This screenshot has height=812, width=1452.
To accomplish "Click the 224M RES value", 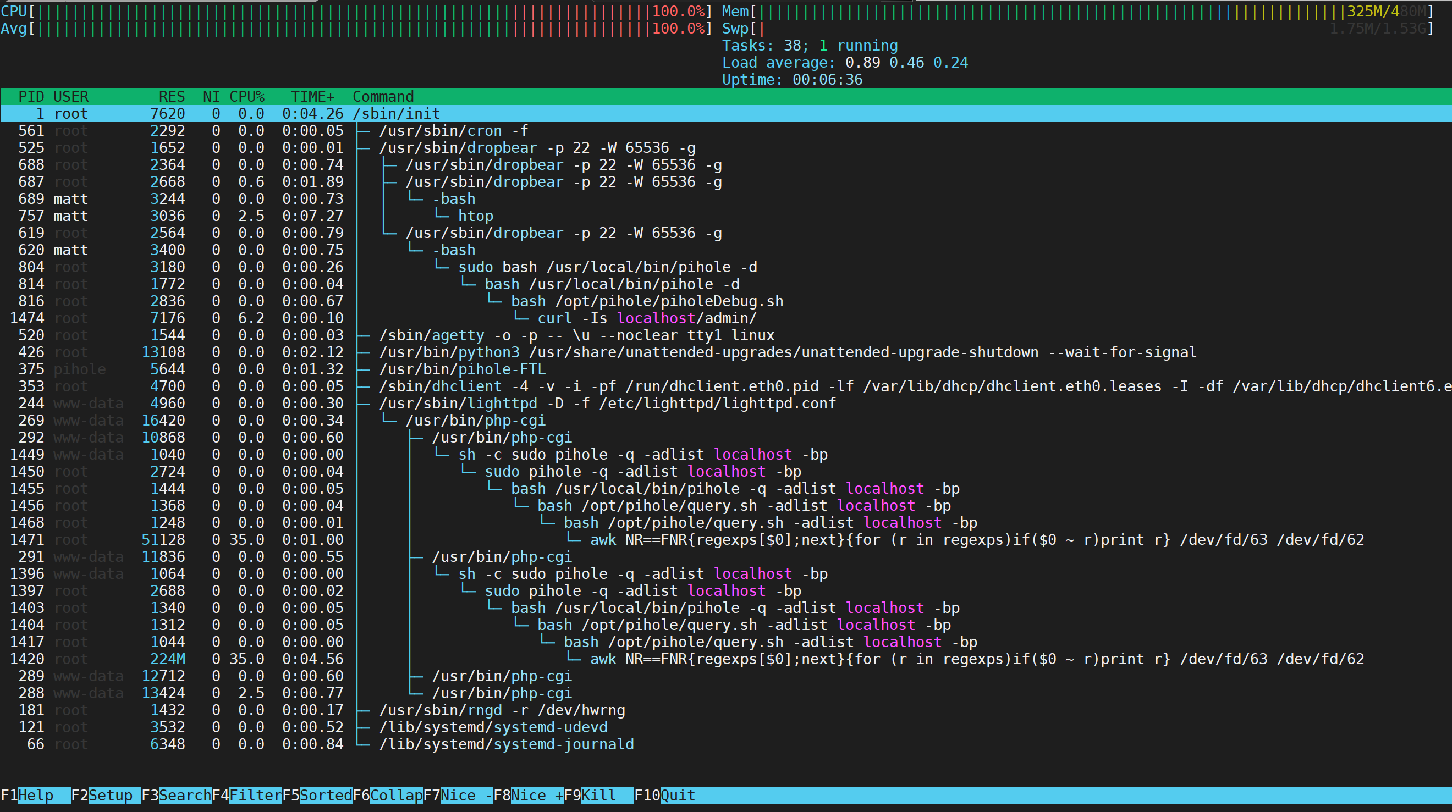I will 167,659.
